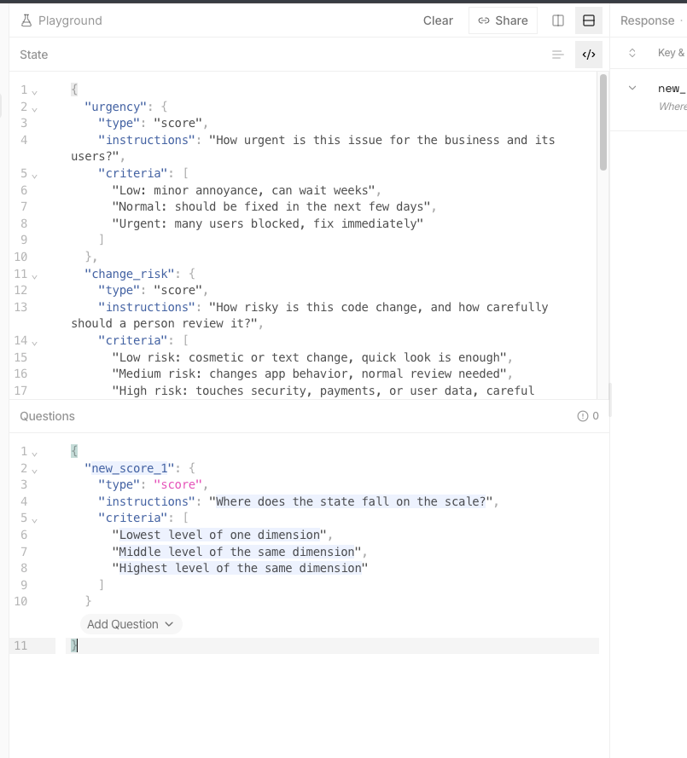
Task: Click "Normal: should be fixed in the next few days"
Action: [x=271, y=206]
